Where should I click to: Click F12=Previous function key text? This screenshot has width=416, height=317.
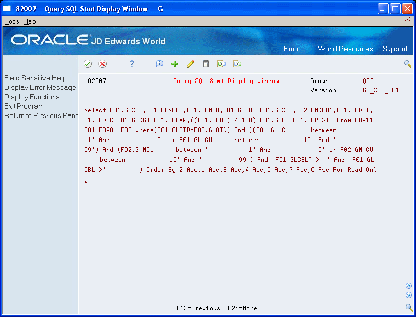tap(199, 308)
